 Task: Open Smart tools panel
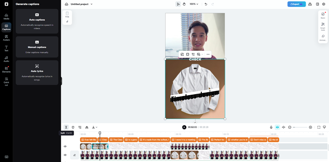coord(323,26)
